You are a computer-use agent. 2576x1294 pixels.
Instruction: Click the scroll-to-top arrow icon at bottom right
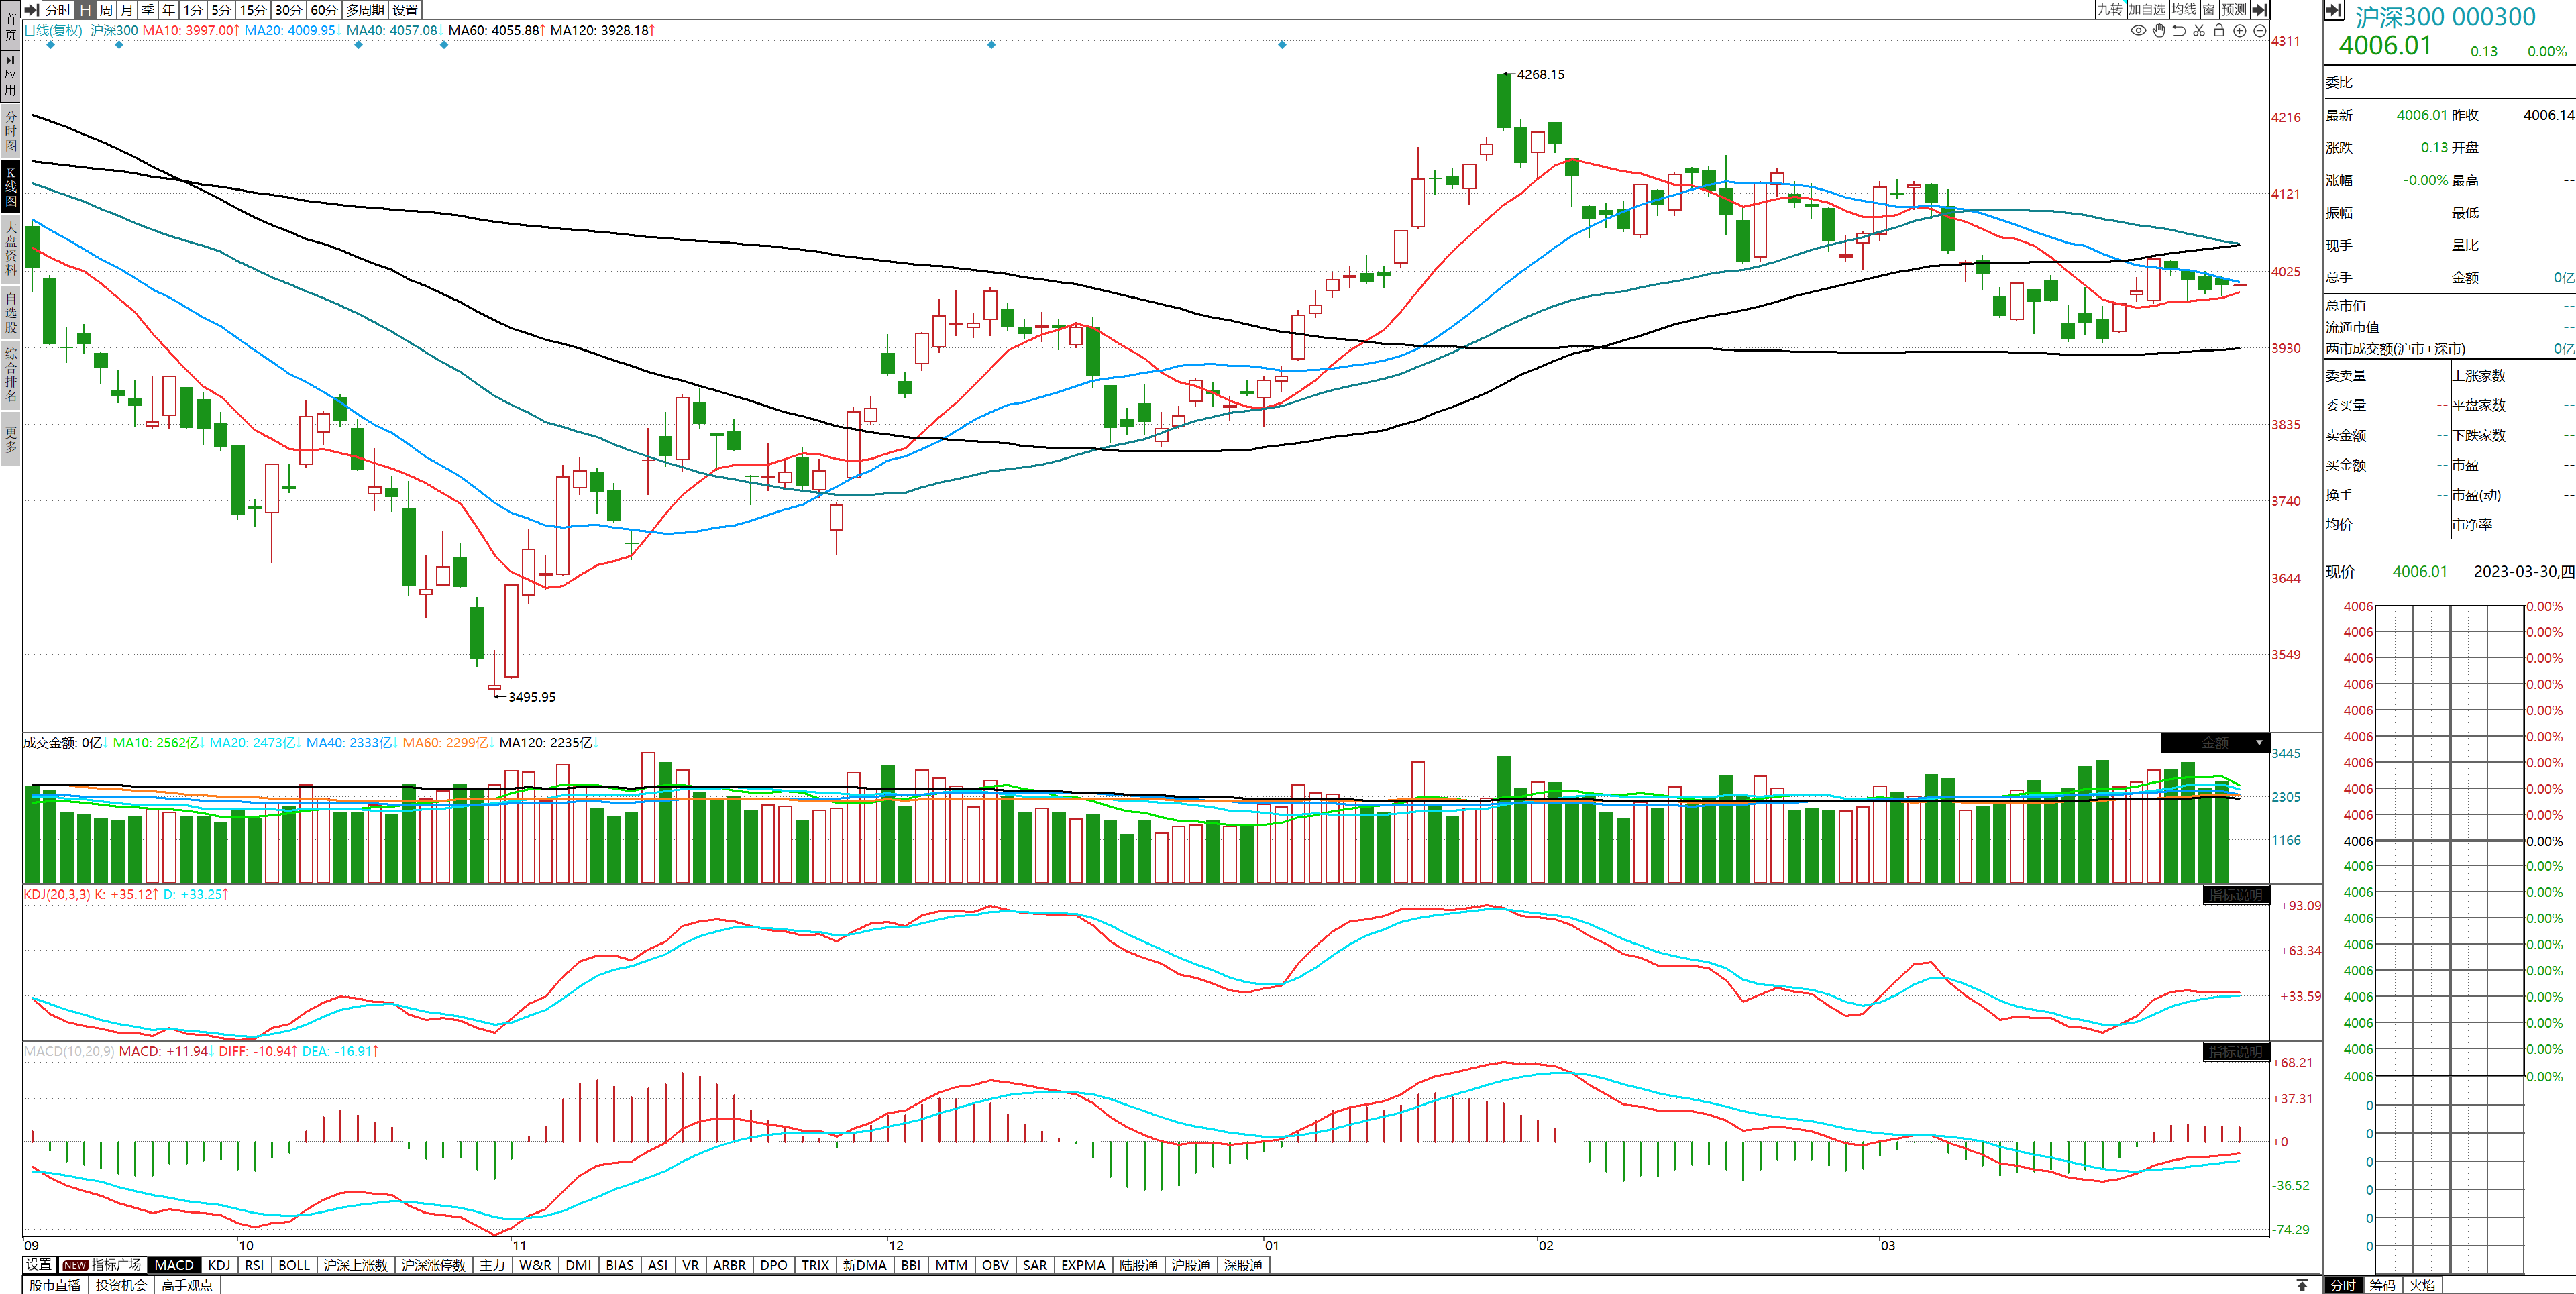[x=2302, y=1285]
